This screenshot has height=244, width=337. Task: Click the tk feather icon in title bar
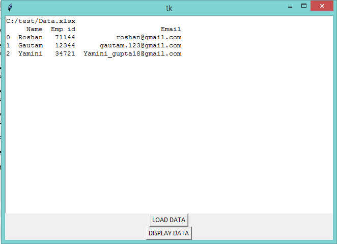10,8
